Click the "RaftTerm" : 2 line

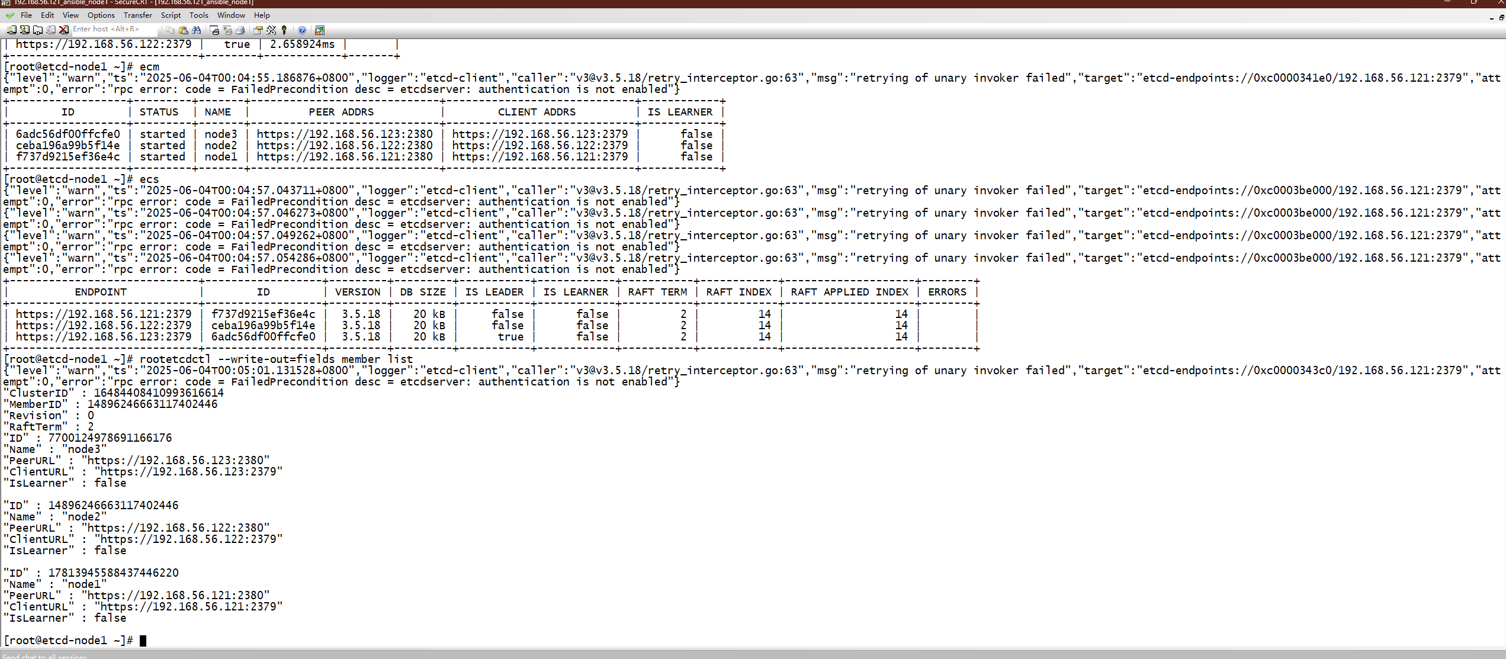pyautogui.click(x=49, y=427)
